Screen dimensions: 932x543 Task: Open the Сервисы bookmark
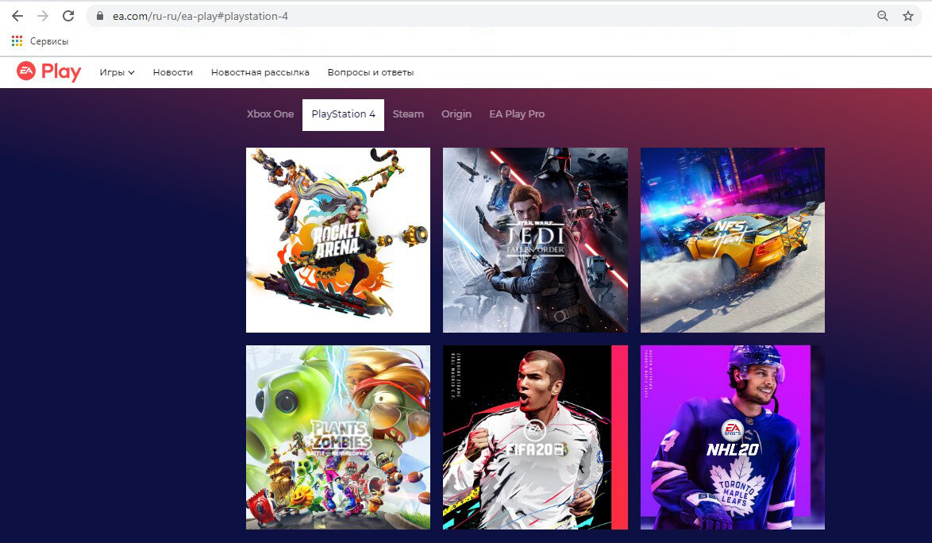point(49,41)
